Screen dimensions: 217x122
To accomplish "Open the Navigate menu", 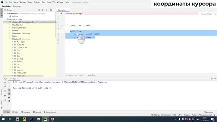I will click(23, 2).
